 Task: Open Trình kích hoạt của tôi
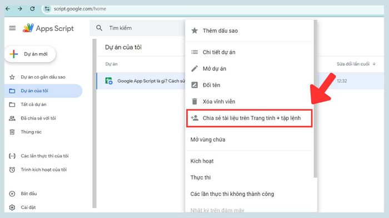[x=43, y=170]
